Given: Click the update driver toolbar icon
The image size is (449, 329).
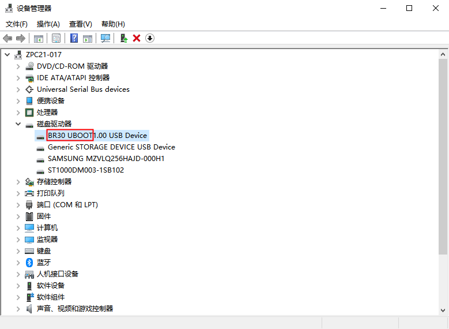Looking at the screenshot, I should pos(123,38).
